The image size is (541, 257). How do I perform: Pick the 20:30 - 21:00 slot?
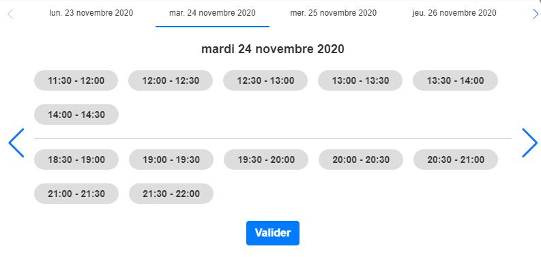(x=456, y=160)
